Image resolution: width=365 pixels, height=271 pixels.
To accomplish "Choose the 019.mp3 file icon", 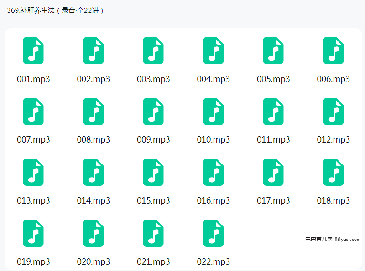I will 33,233.
